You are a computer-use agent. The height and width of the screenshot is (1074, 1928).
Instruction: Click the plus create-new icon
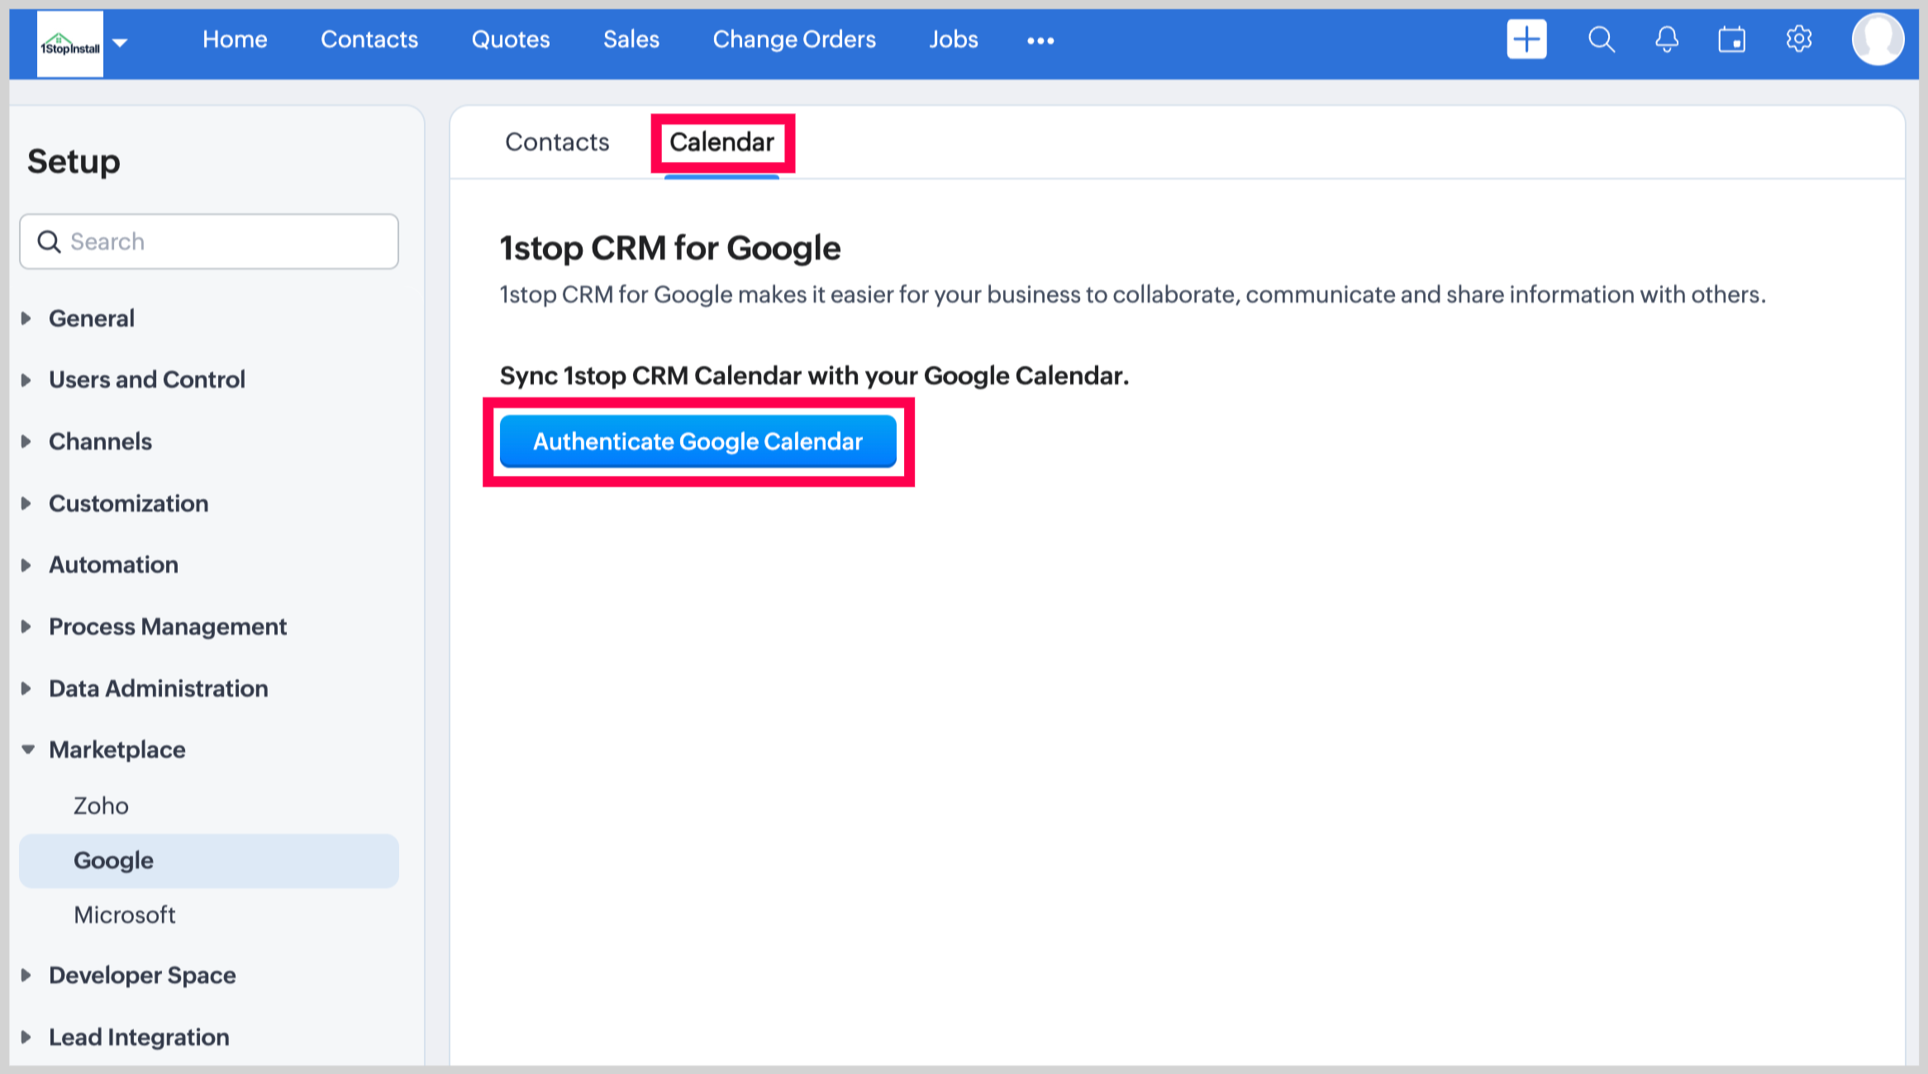click(1526, 40)
